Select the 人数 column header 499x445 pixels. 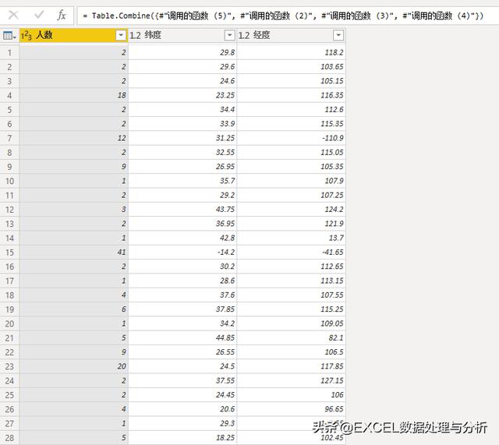point(70,35)
